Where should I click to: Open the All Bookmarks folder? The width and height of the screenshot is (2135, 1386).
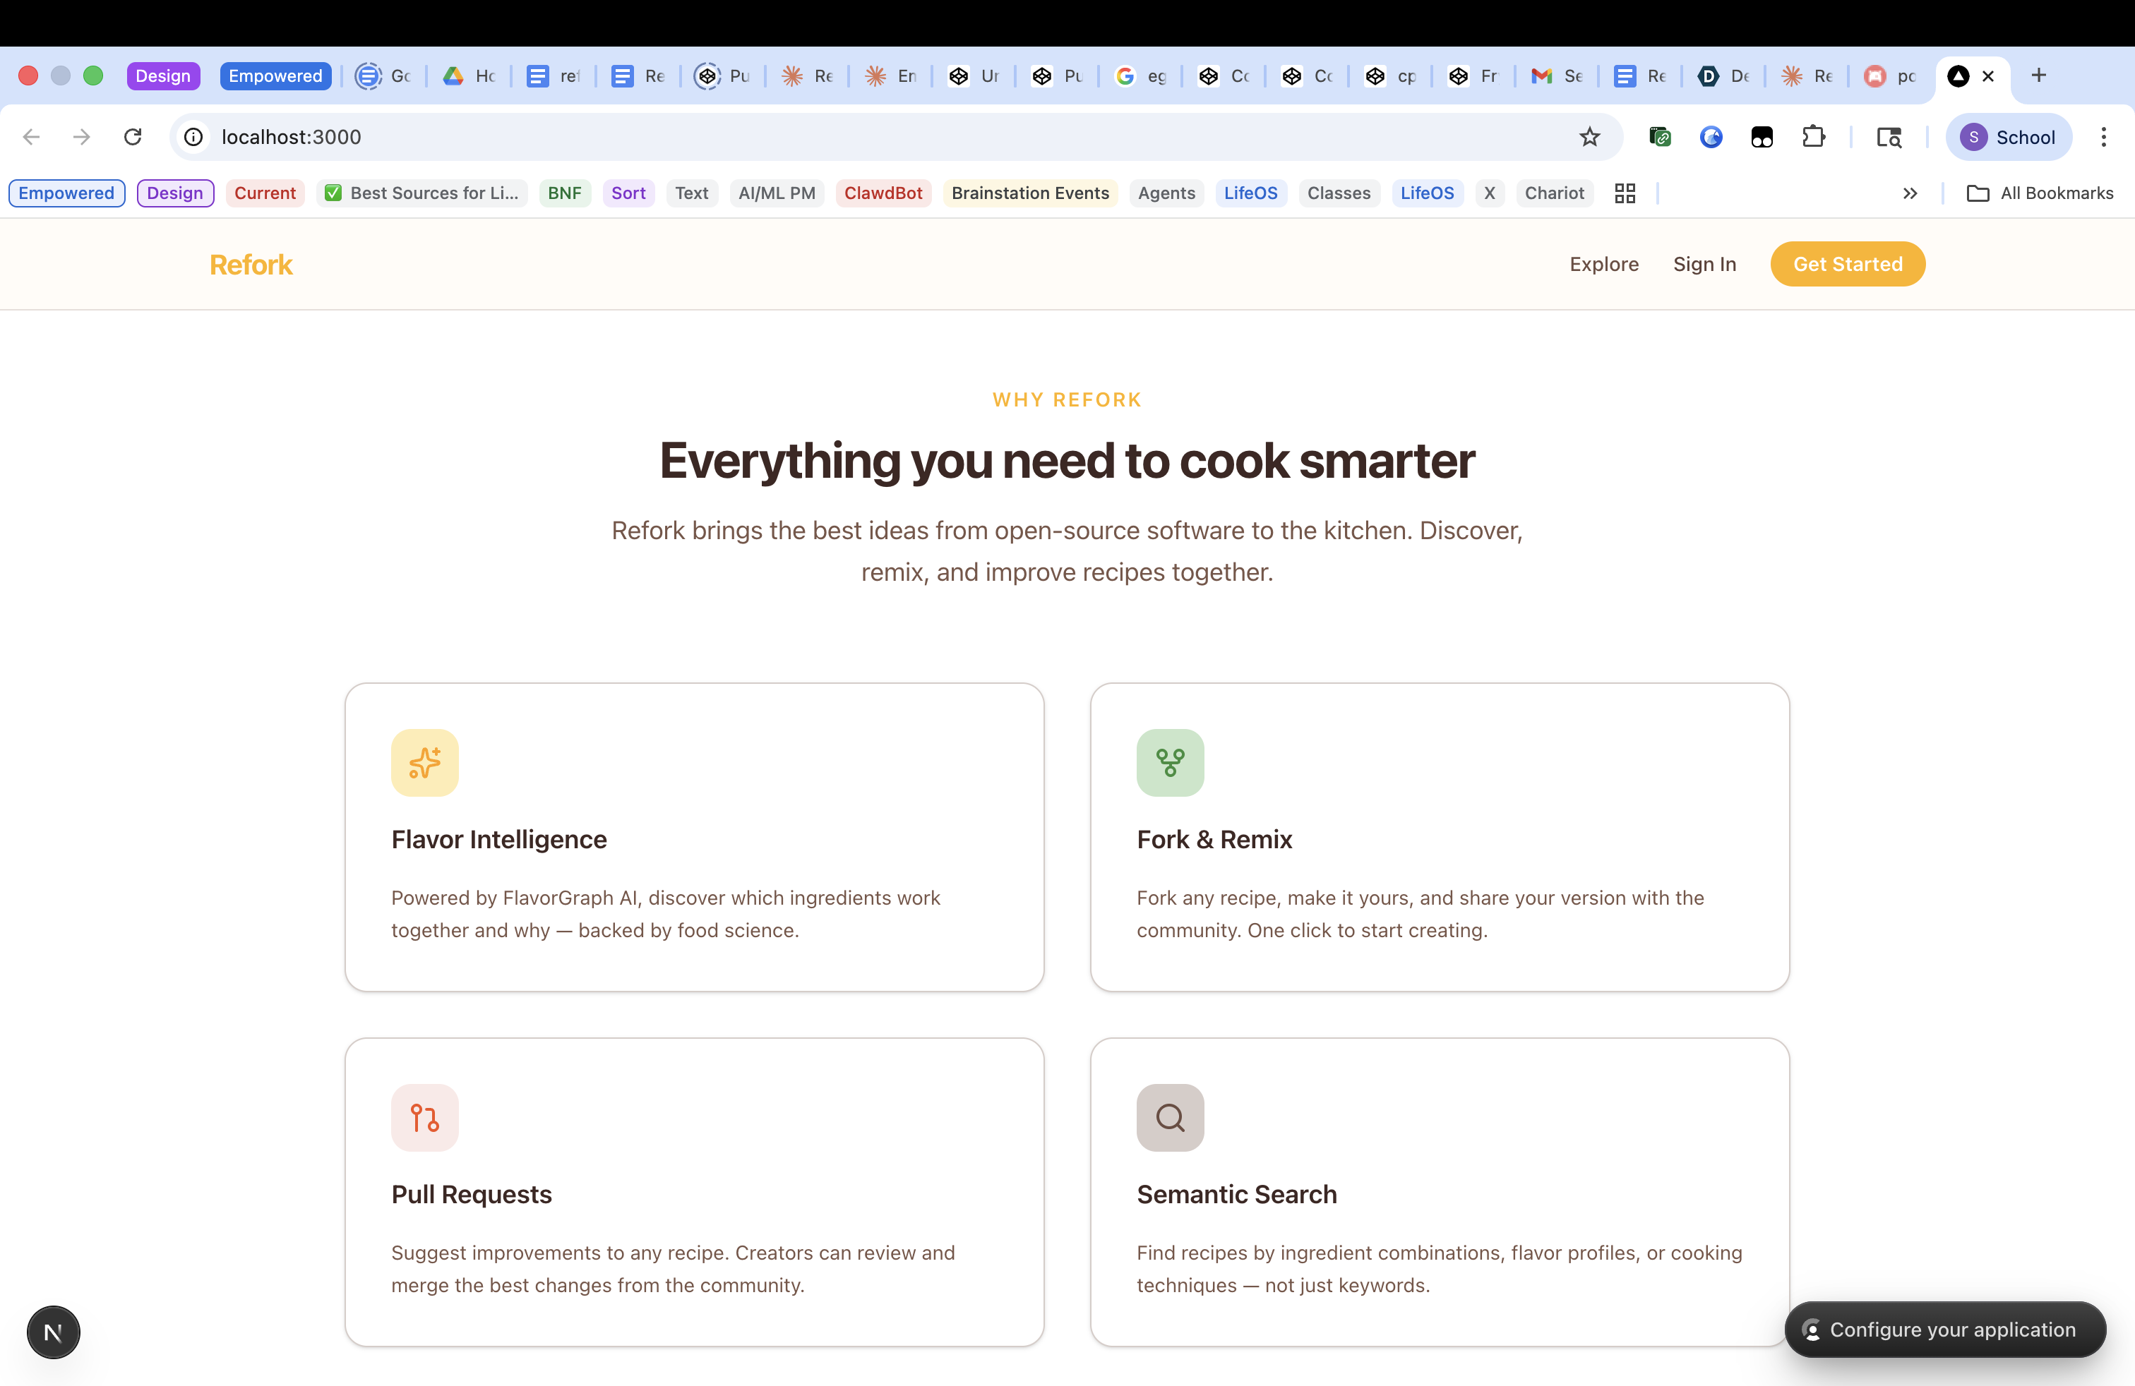(2040, 193)
